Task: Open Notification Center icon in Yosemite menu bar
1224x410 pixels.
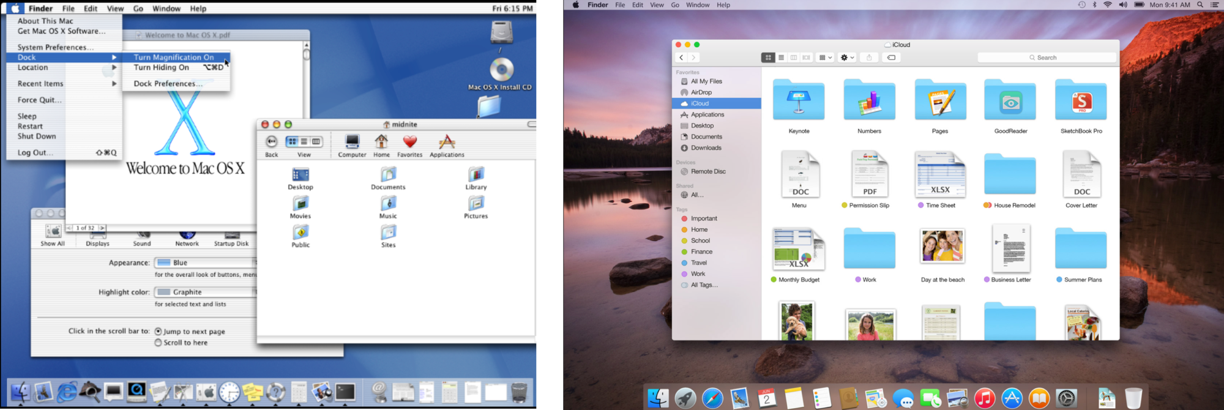Action: click(1215, 5)
